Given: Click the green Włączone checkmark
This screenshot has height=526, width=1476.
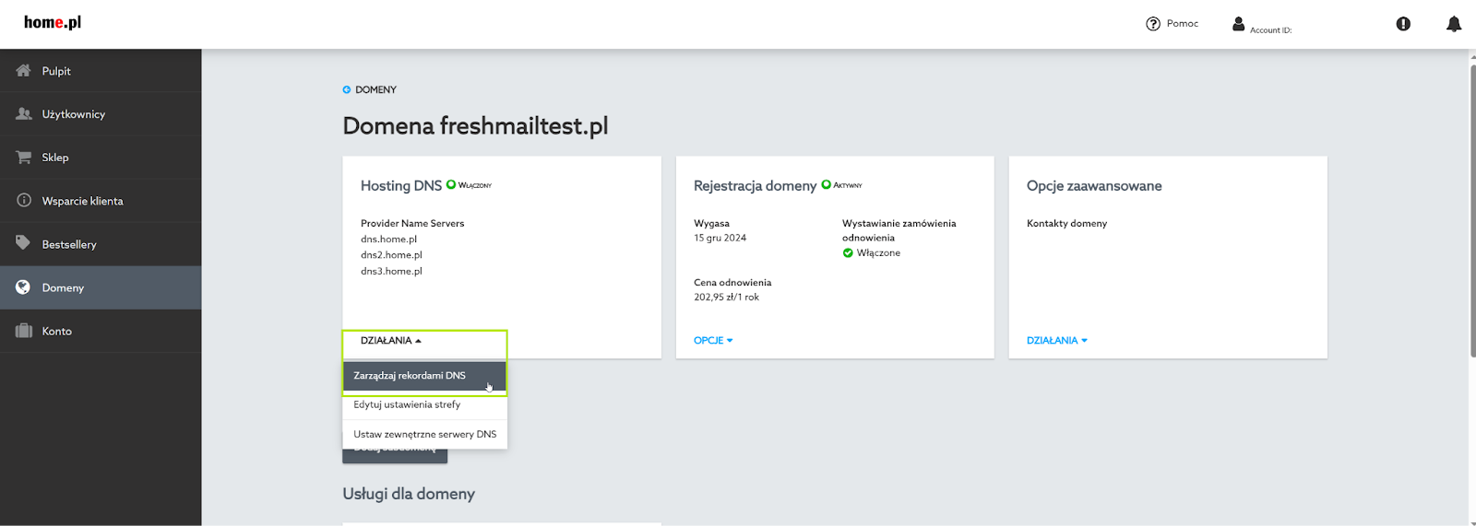Looking at the screenshot, I should [848, 253].
